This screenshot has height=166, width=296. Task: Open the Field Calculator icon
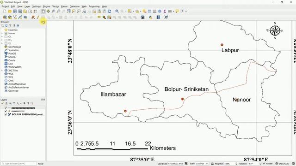[154, 12]
